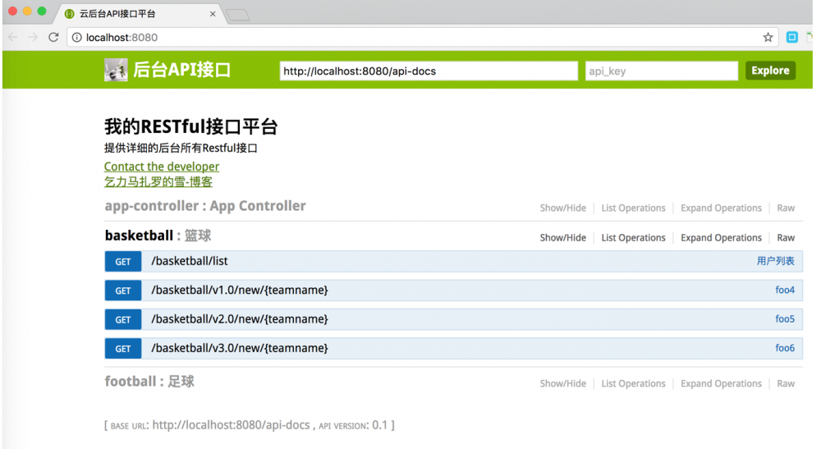Click Expand Operations for basketball
The width and height of the screenshot is (821, 449).
click(721, 237)
